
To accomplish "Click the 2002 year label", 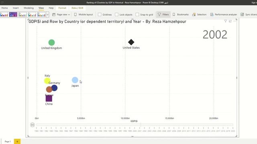I will 215,35.
